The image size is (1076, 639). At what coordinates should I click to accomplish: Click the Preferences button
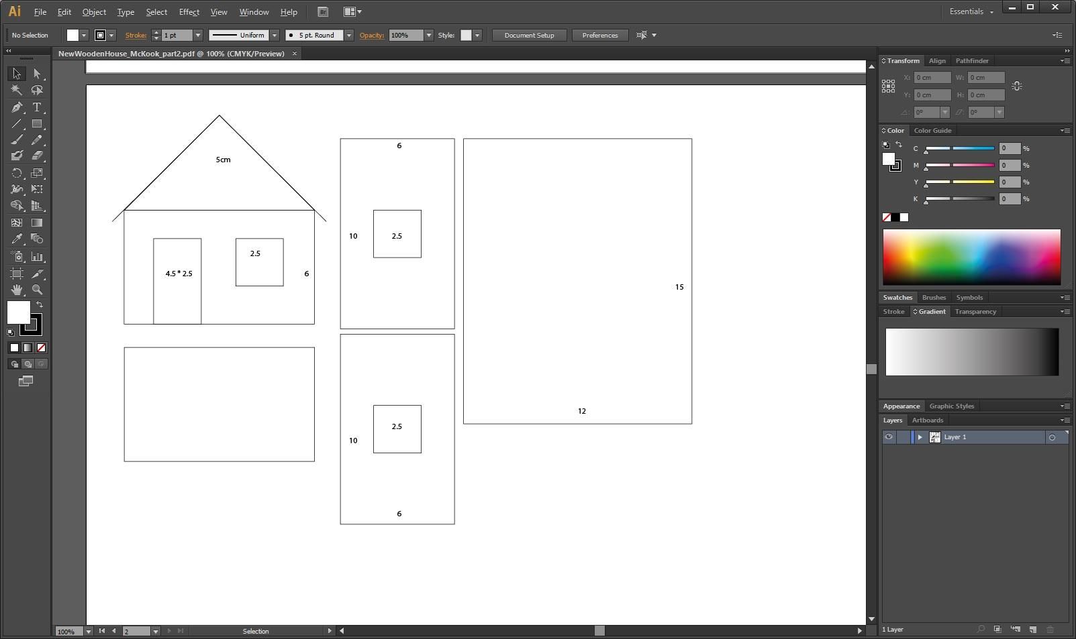coord(600,35)
